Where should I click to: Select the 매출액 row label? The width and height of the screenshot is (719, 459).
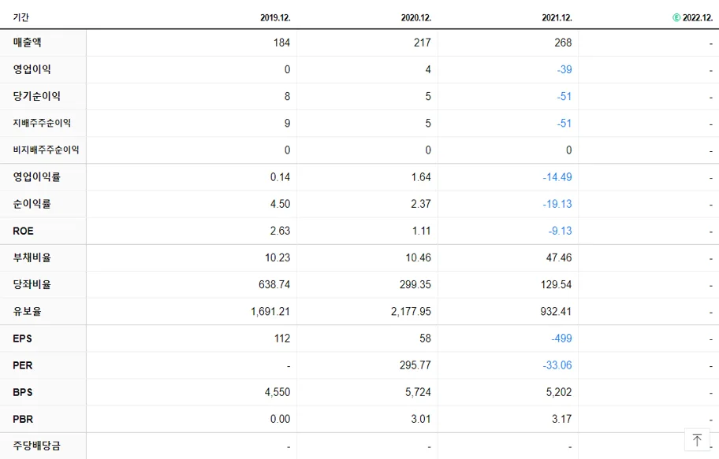click(27, 43)
